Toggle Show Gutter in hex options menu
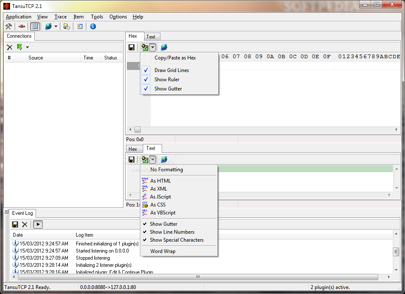This screenshot has height=294, width=405. [x=180, y=89]
